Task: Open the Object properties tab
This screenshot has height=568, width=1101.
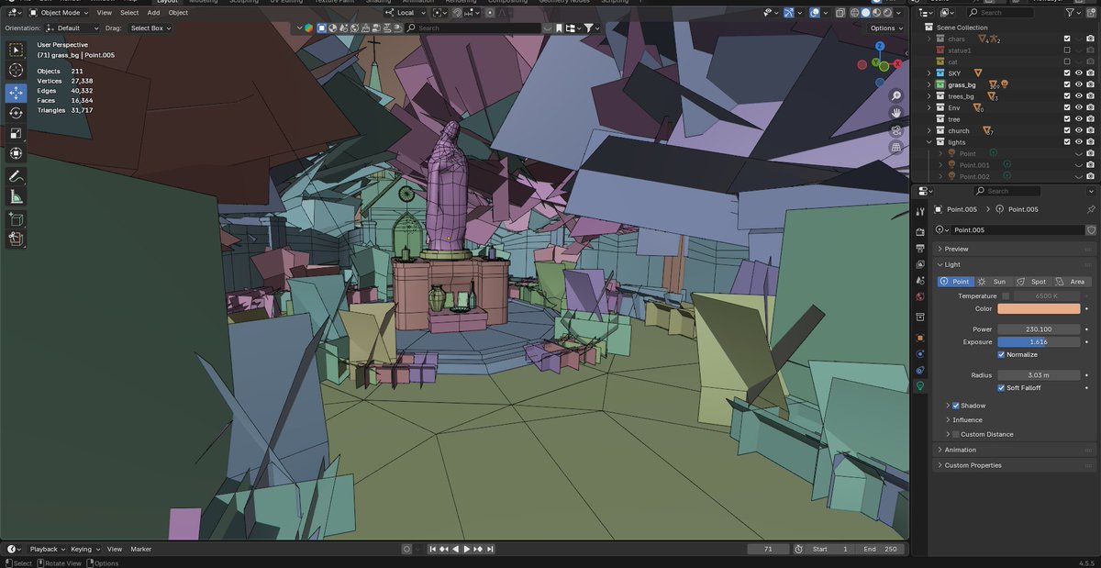Action: [x=920, y=338]
